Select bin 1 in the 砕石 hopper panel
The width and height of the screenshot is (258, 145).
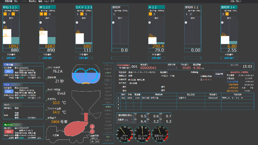click(5, 14)
